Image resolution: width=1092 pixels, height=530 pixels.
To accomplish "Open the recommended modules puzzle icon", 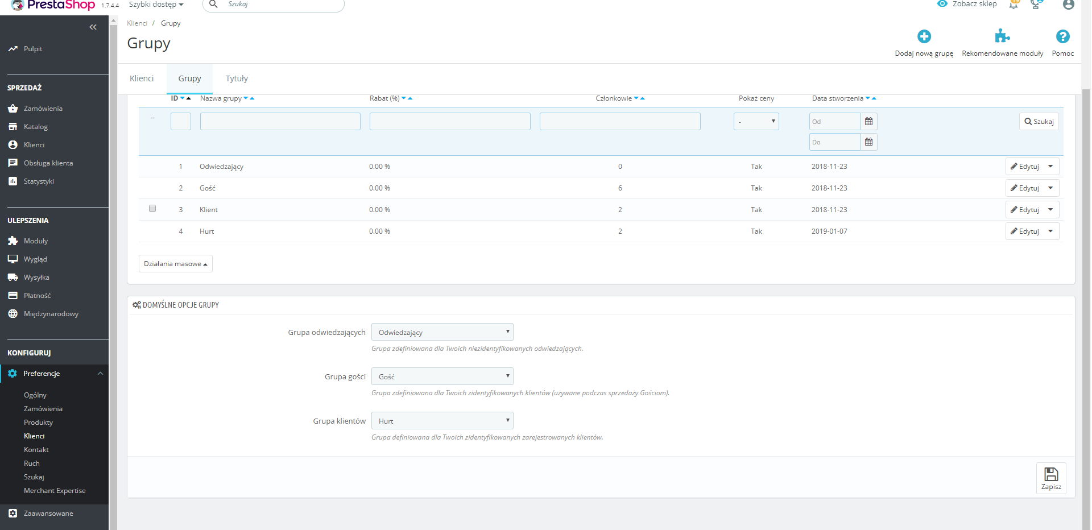I will [x=1002, y=36].
